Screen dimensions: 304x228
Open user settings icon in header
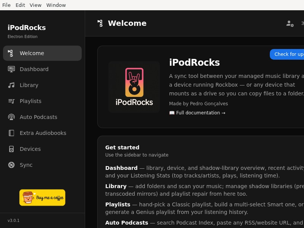(290, 24)
